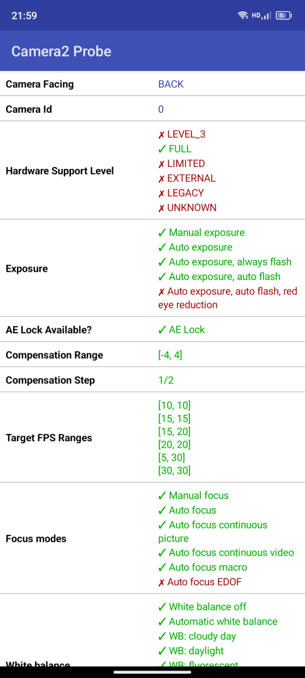Viewport: 305px width, 678px height.
Task: Tap the battery indicator icon
Action: tap(284, 16)
